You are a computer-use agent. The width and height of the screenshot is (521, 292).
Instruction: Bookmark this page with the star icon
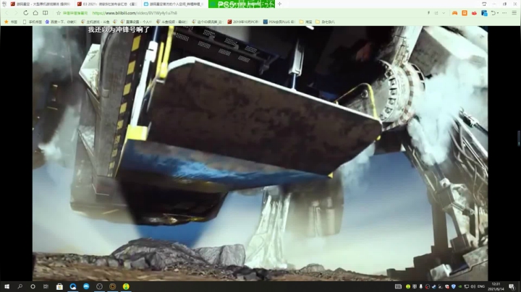(x=59, y=13)
